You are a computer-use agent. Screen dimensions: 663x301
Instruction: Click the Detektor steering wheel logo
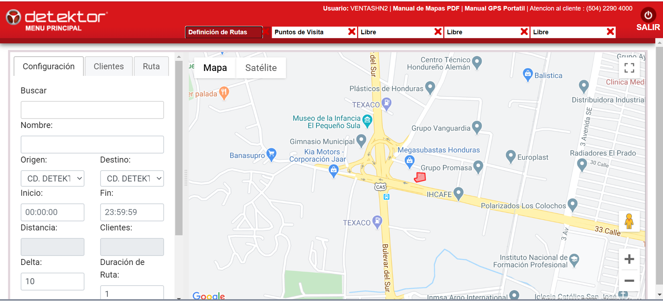coord(14,17)
